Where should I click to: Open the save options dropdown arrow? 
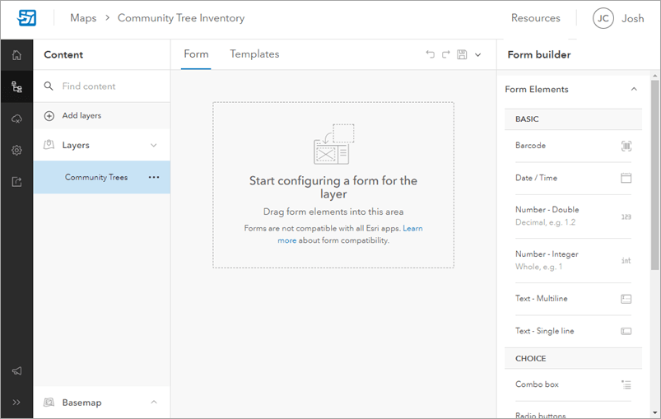(478, 55)
